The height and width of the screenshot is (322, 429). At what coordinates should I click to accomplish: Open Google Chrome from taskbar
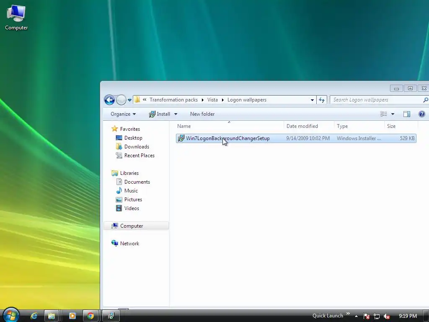pos(90,316)
